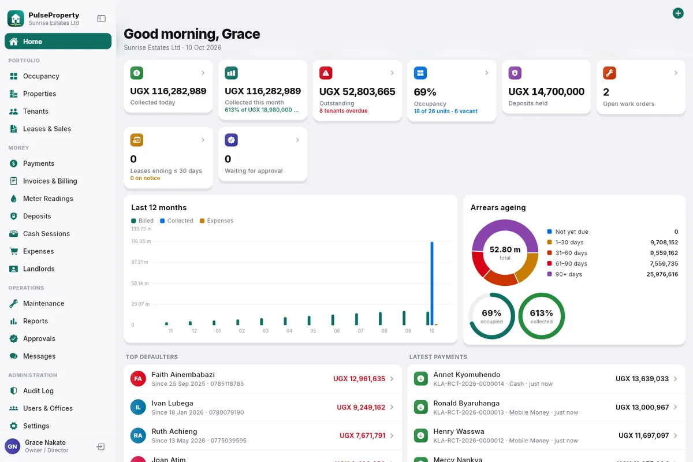
Task: Open the Maintenance wrench icon in sidebar
Action: pos(13,304)
